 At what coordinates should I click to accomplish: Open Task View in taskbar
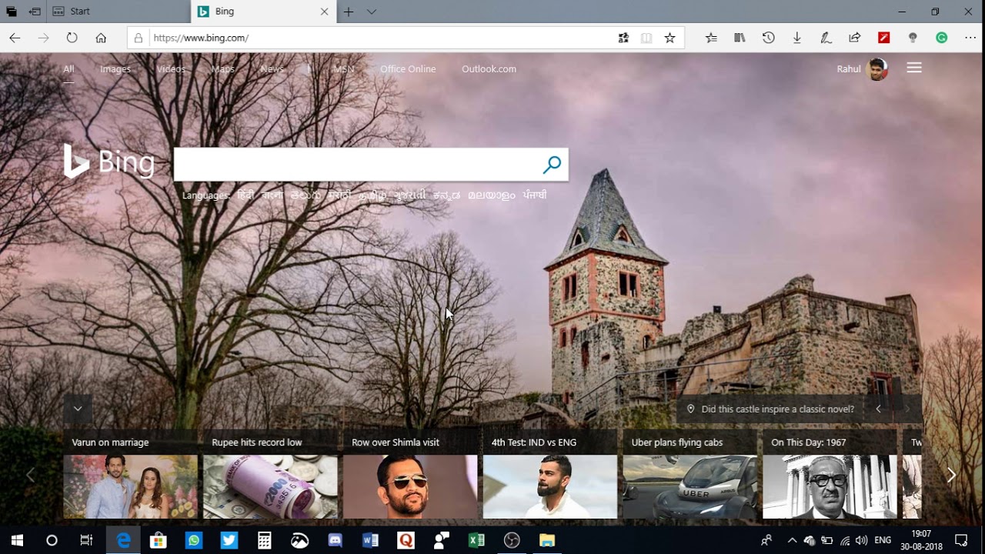[x=86, y=540]
